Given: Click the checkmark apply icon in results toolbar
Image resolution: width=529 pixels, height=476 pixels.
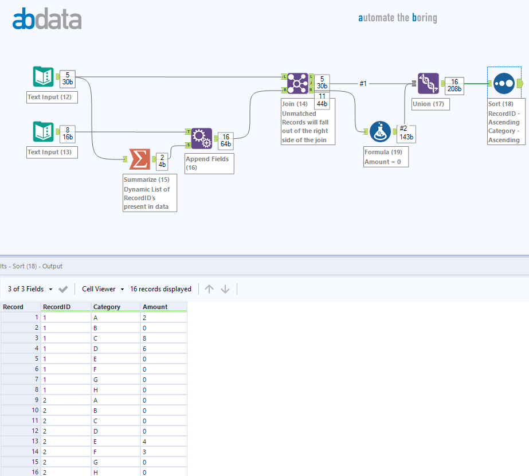Looking at the screenshot, I should tap(63, 289).
